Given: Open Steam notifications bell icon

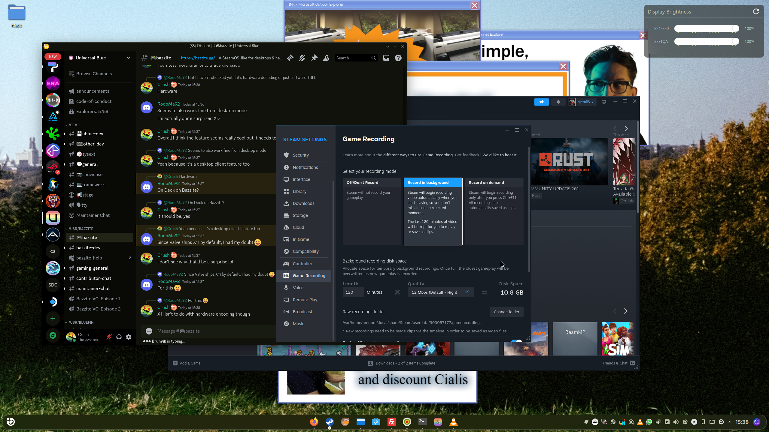Looking at the screenshot, I should (x=558, y=102).
